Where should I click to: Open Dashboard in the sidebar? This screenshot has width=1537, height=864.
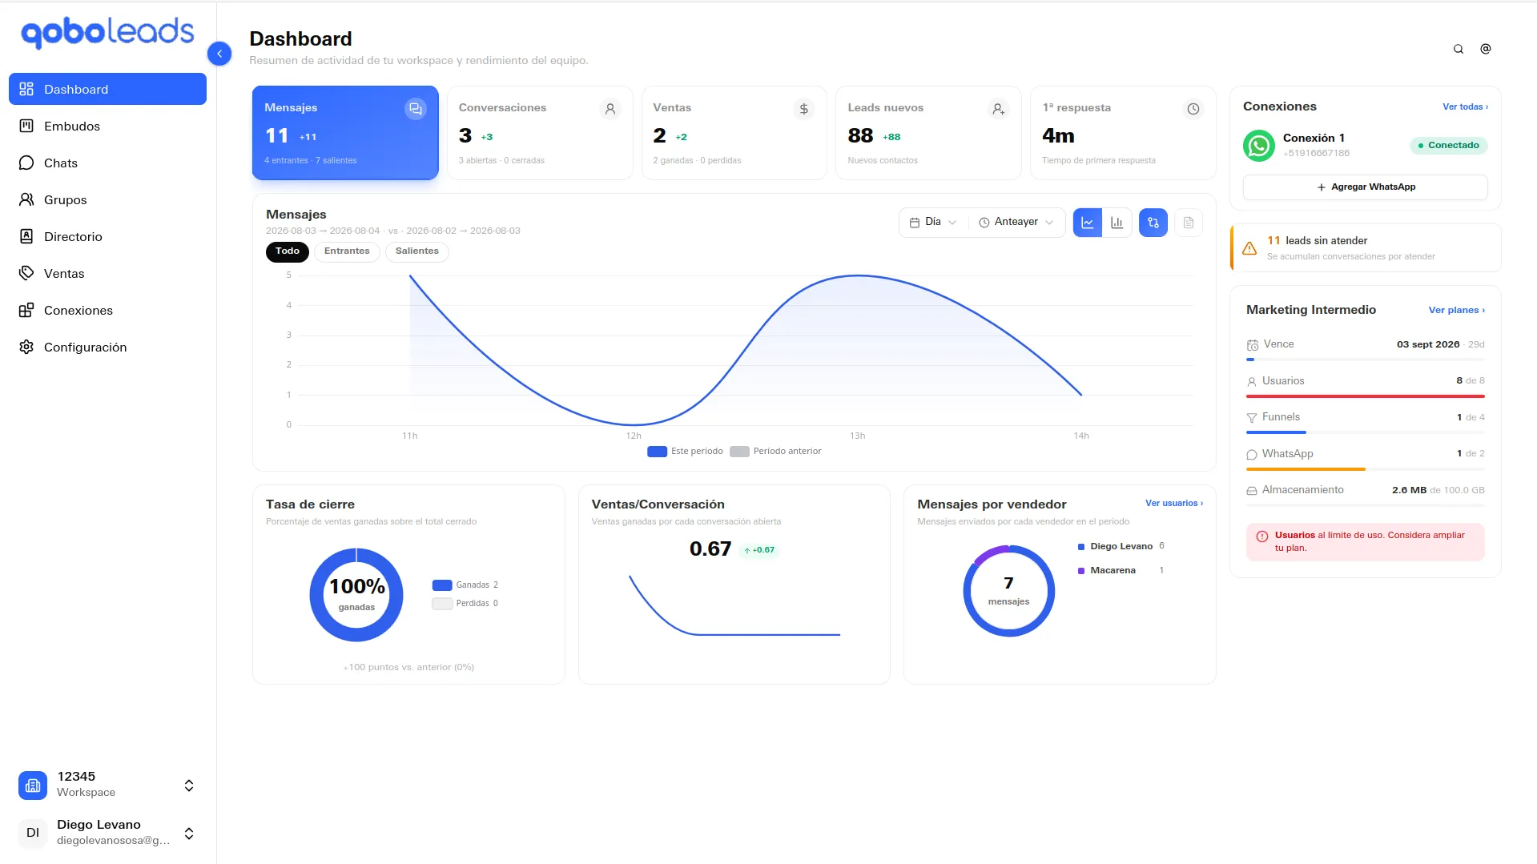point(107,89)
